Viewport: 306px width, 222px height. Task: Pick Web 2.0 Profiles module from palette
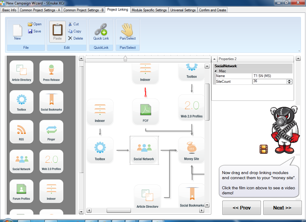[x=51, y=161]
